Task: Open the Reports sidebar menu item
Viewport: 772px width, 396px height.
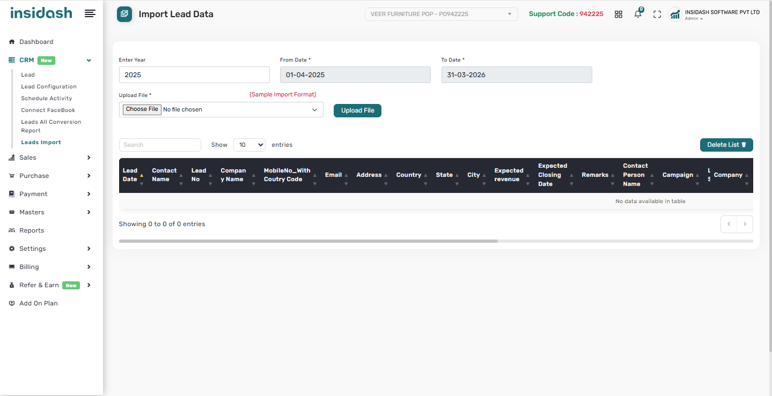Action: coord(32,230)
